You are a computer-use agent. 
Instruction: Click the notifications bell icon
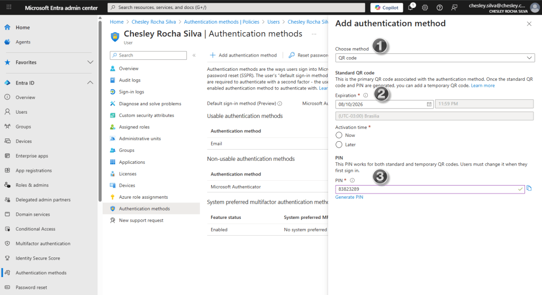tap(410, 7)
